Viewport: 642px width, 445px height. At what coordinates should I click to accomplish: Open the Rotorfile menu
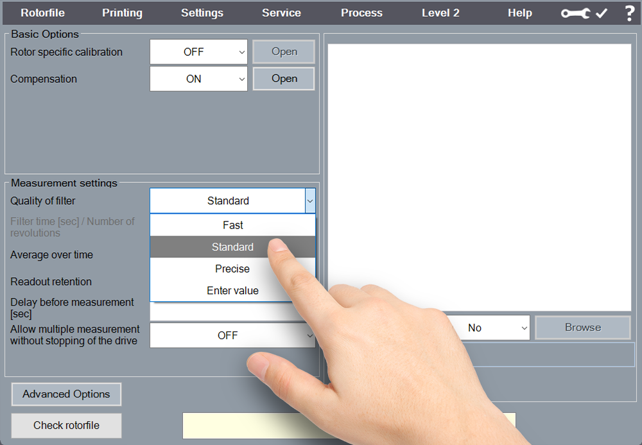(x=42, y=13)
